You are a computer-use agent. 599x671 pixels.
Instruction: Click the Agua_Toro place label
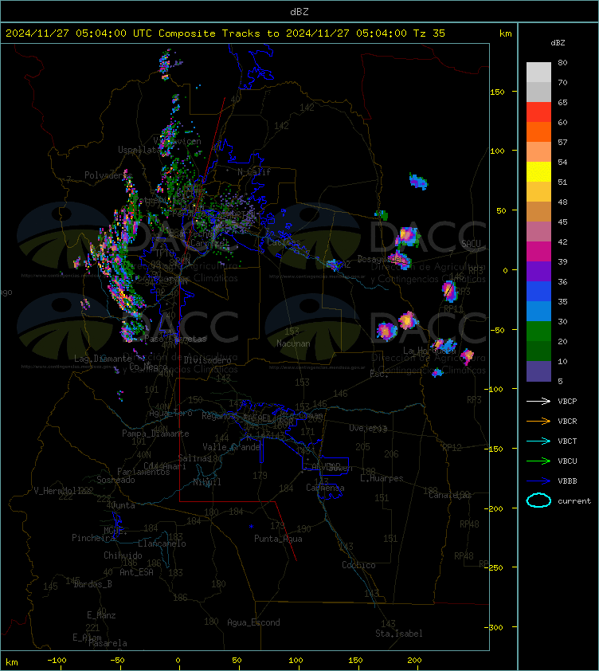170,414
